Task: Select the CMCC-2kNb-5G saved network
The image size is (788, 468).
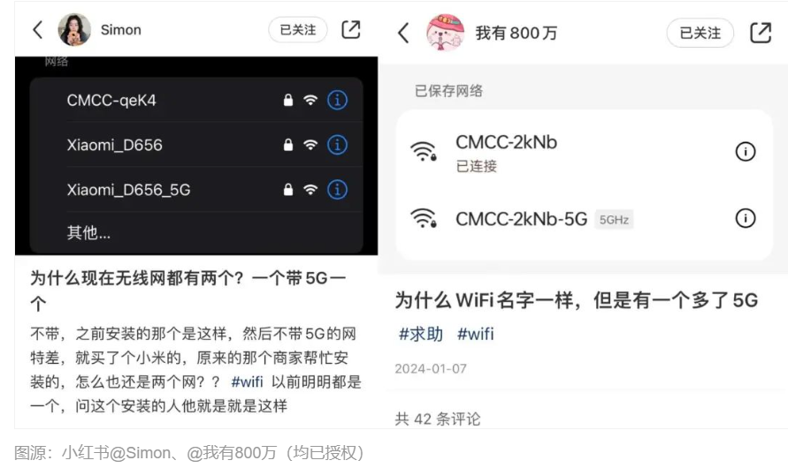Action: [584, 219]
